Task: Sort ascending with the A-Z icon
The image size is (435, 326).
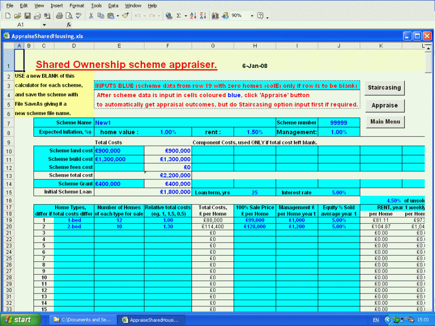Action: (193, 16)
